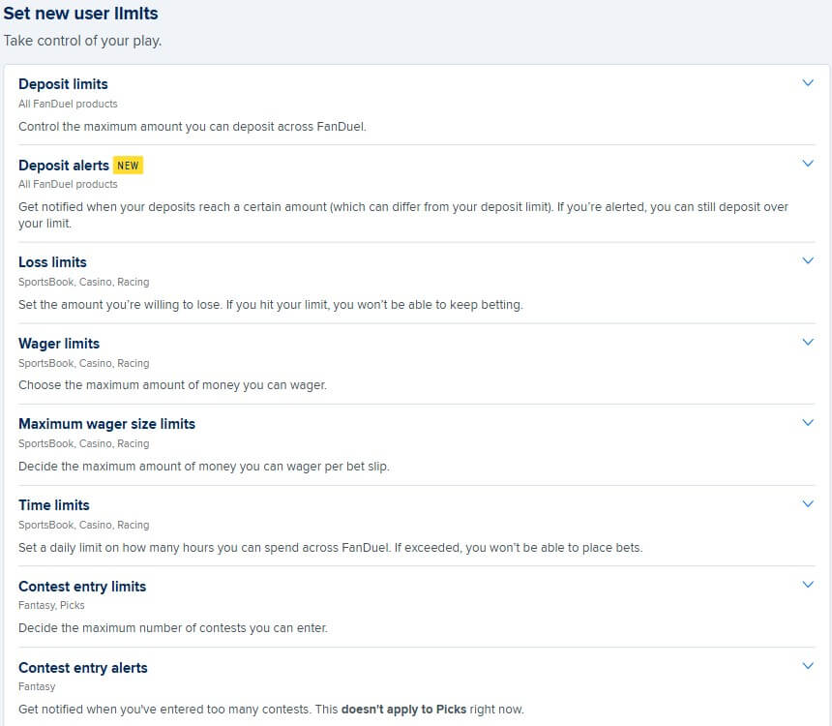This screenshot has width=832, height=726.
Task: Click the Loss limits chevron icon
Action: [x=808, y=261]
